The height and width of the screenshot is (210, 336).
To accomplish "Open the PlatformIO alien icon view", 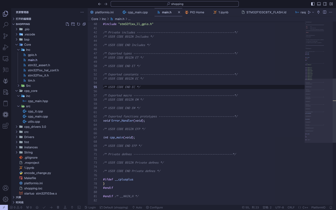I will pyautogui.click(x=5, y=81).
